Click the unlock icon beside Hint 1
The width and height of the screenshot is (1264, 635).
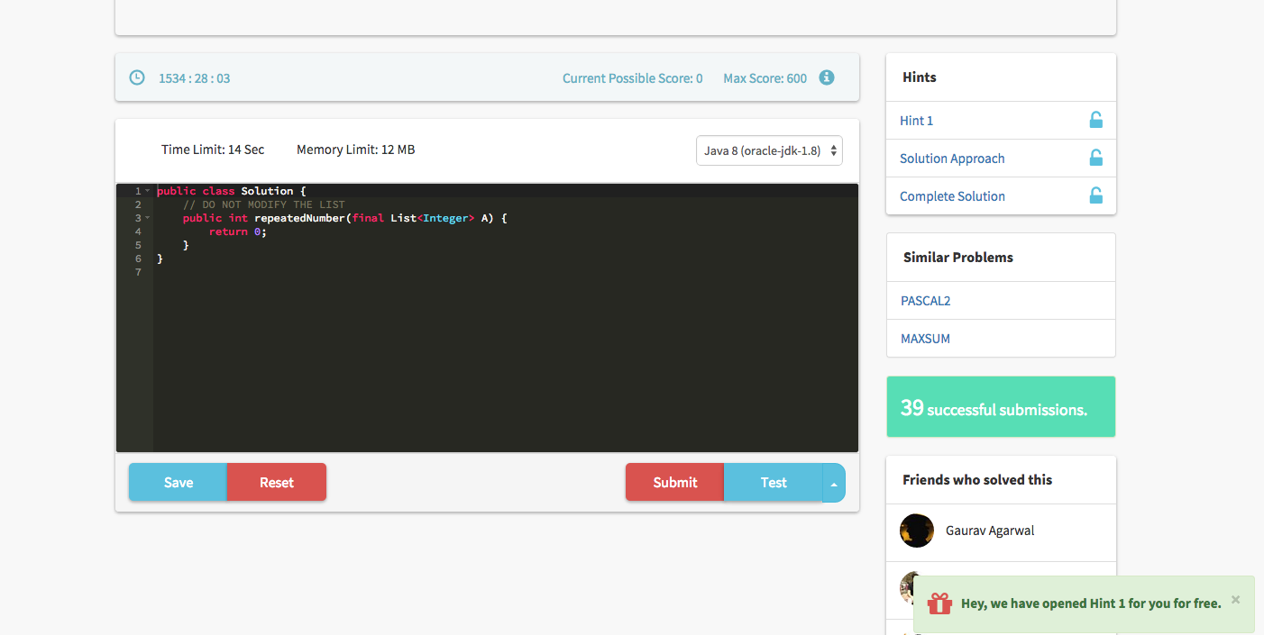point(1095,120)
